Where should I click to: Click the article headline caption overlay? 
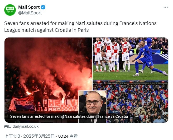[69, 116]
